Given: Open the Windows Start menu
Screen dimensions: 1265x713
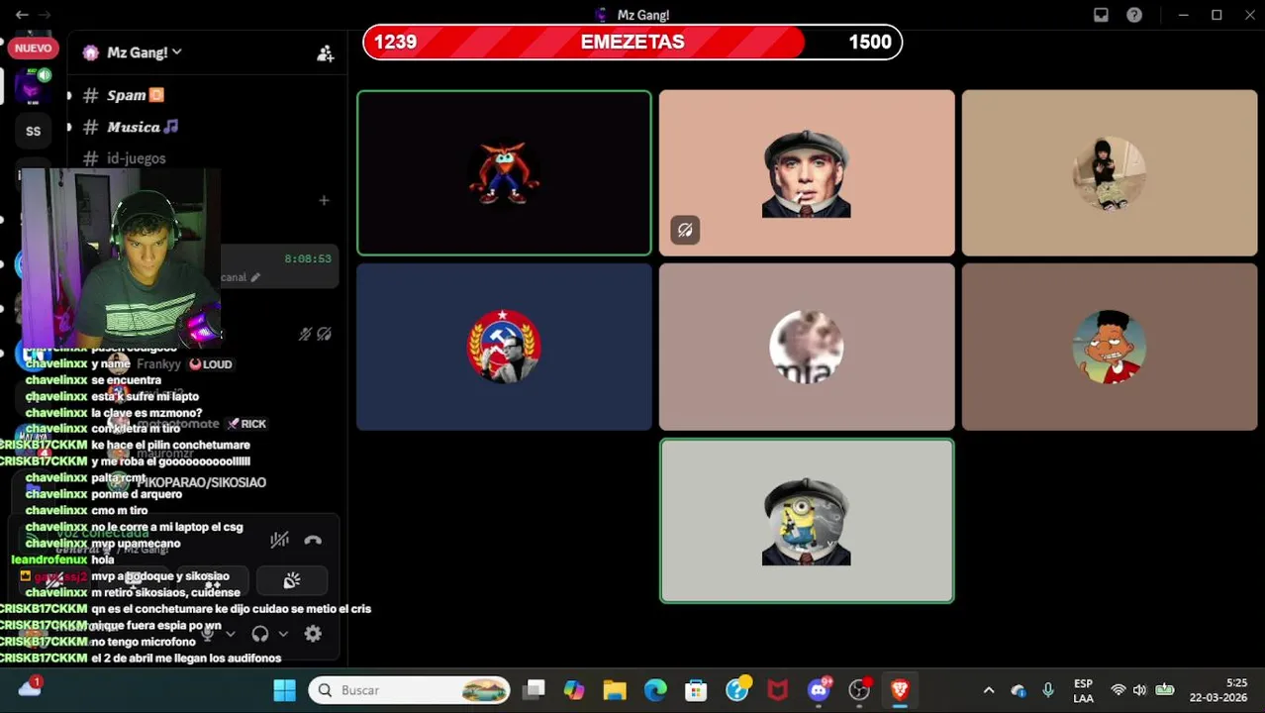Looking at the screenshot, I should click(x=284, y=690).
